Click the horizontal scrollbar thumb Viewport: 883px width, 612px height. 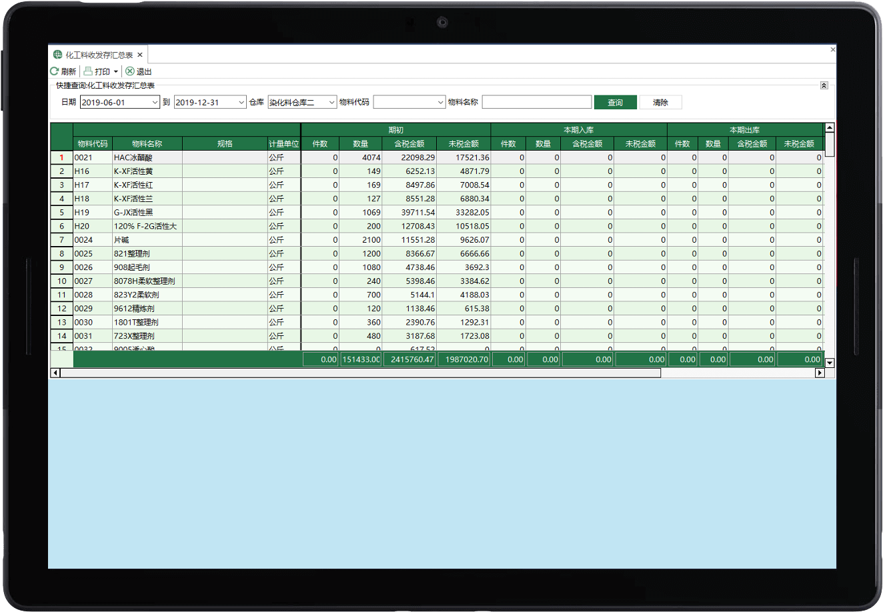click(x=360, y=373)
